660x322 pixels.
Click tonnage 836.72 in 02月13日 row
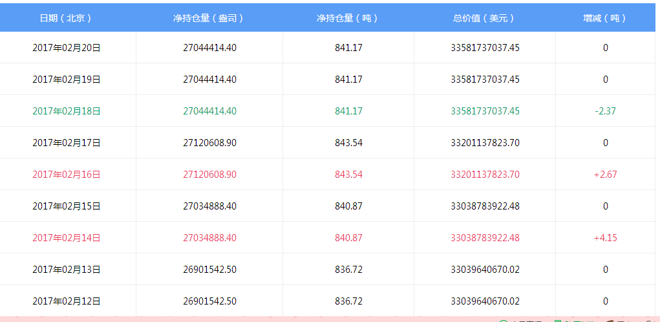348,270
